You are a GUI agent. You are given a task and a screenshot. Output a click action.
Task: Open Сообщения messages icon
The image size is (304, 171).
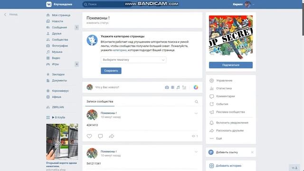tap(48, 28)
